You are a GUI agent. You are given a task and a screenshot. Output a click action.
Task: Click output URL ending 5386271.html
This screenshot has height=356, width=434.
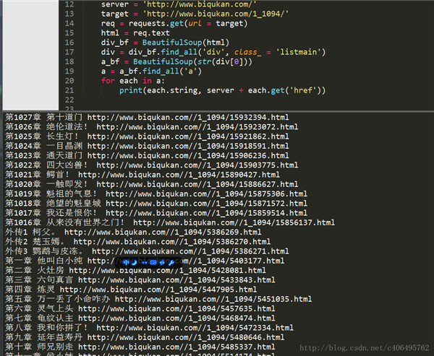[190, 251]
